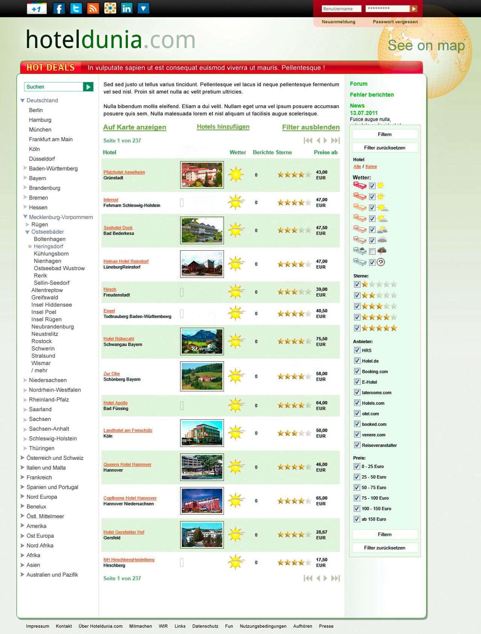Click the Facebook icon in top bar

coord(59,8)
